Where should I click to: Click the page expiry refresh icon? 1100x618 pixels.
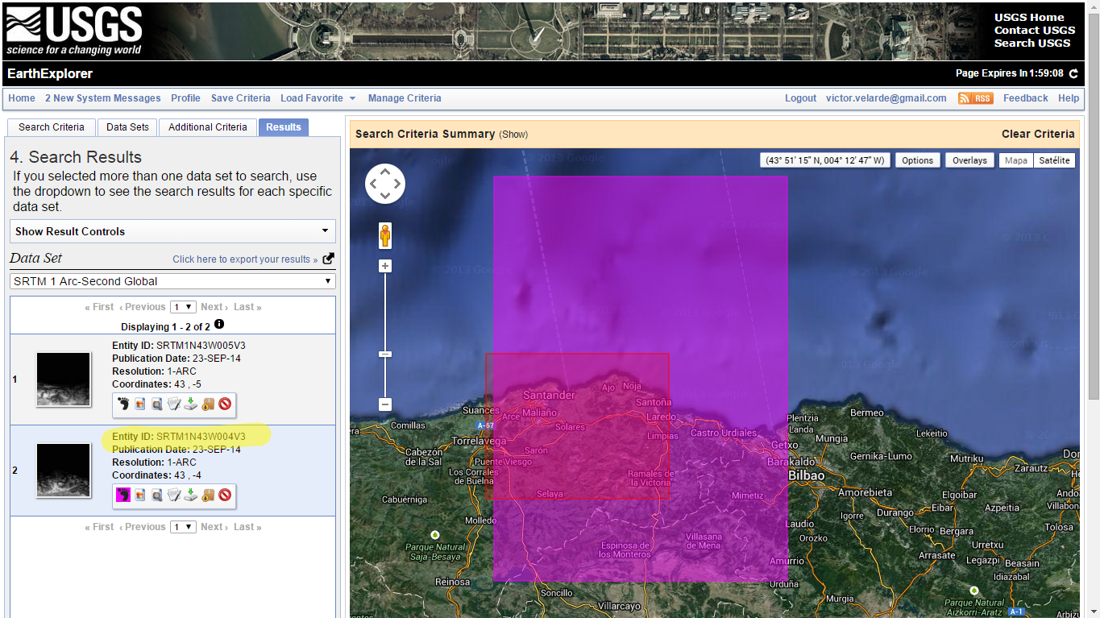point(1073,73)
